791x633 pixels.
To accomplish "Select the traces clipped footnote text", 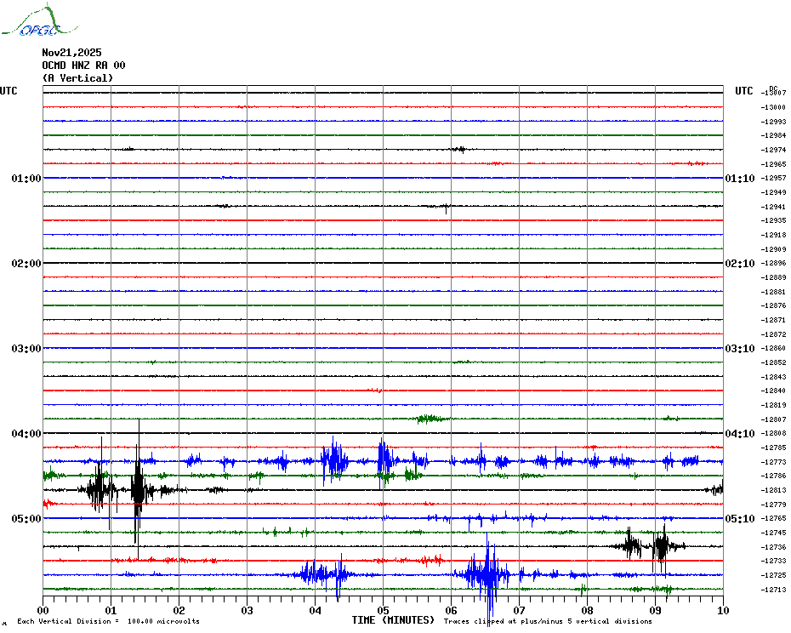I will coord(548,621).
